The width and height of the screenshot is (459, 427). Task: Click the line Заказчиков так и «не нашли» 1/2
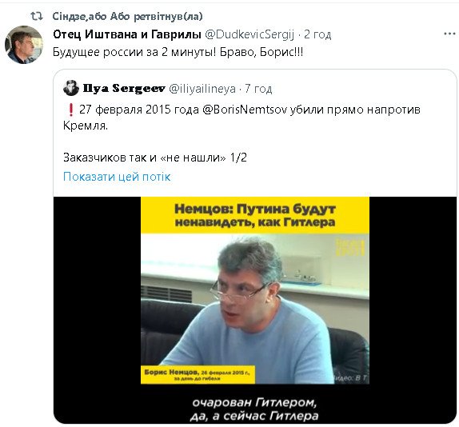pos(155,158)
